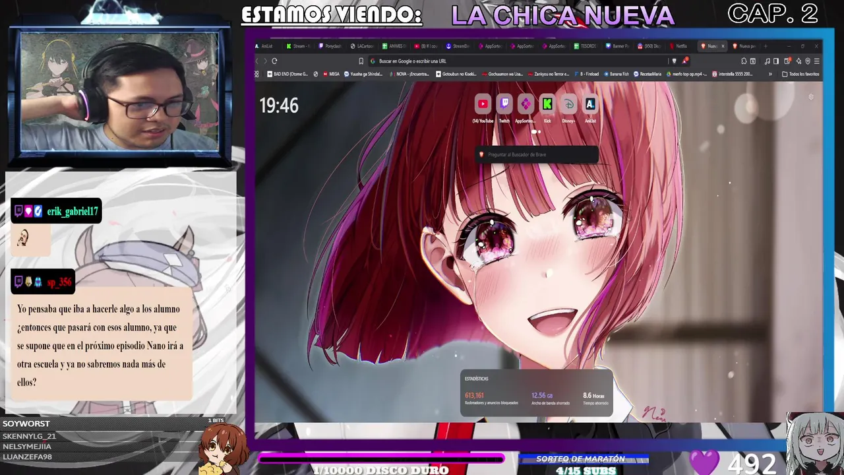Open the new tab plus button

pos(766,46)
